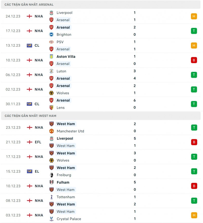Click the EL competition flag on 15.12.23

coord(29,171)
